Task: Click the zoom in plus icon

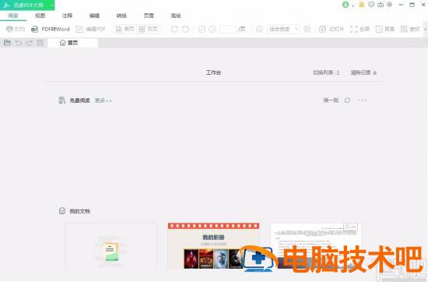Action: tap(307, 29)
